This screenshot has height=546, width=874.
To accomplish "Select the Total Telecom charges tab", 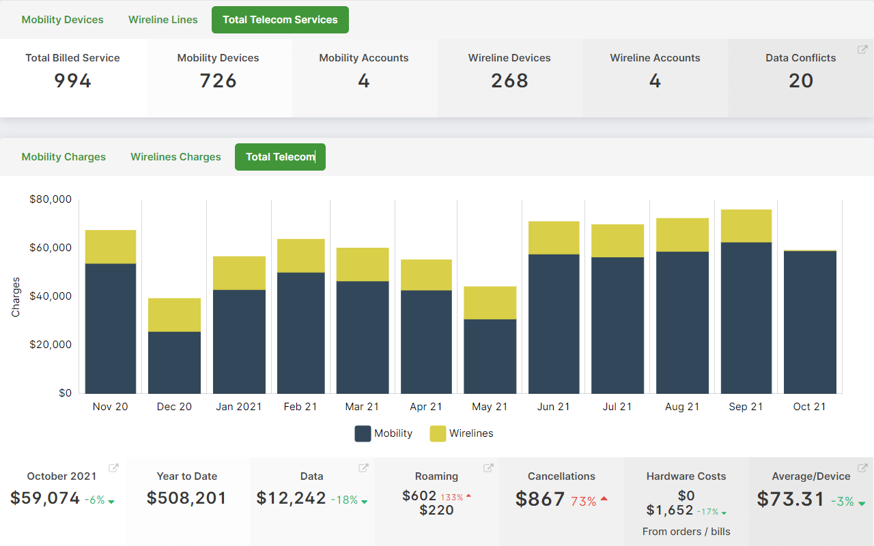I will tap(280, 157).
